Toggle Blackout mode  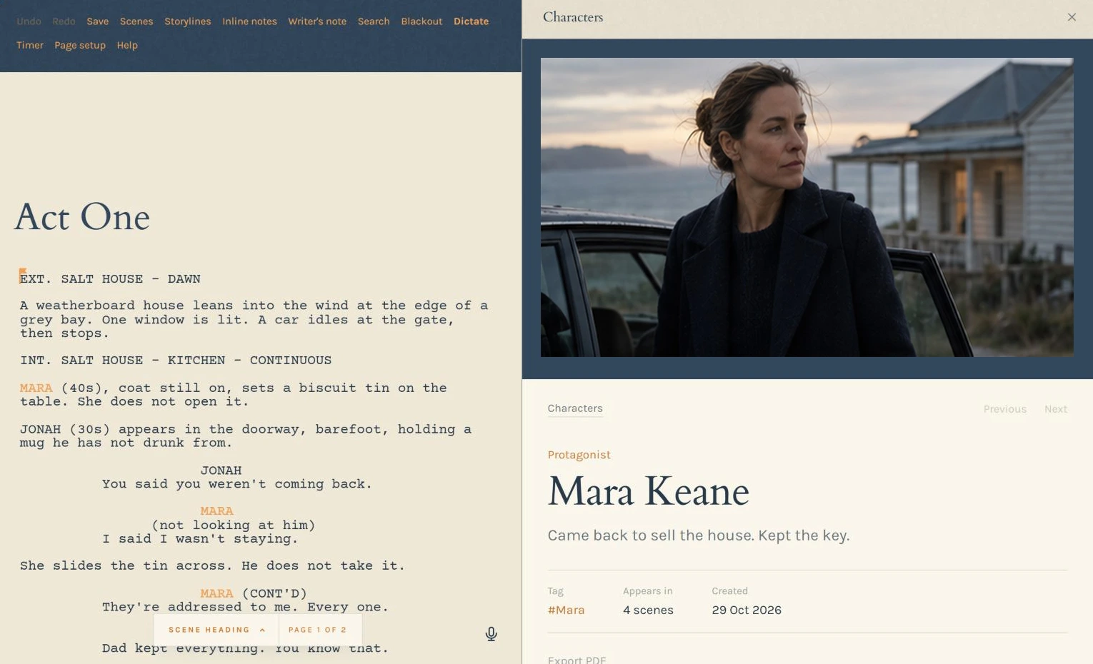point(421,21)
